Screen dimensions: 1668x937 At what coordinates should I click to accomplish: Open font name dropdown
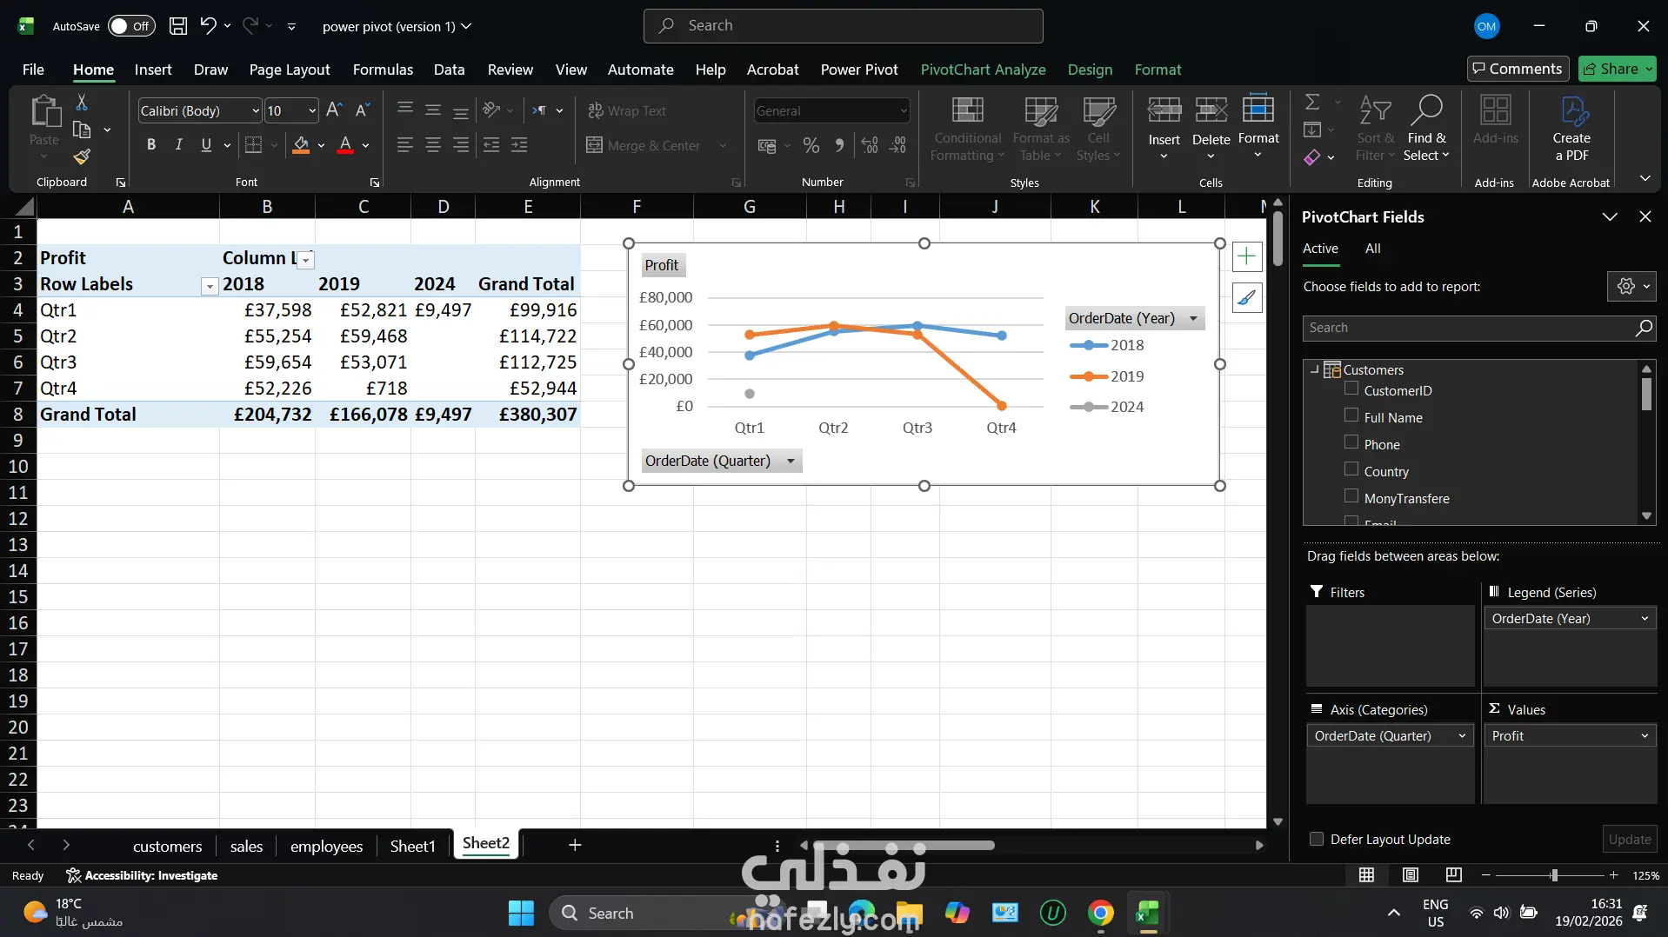coord(256,110)
